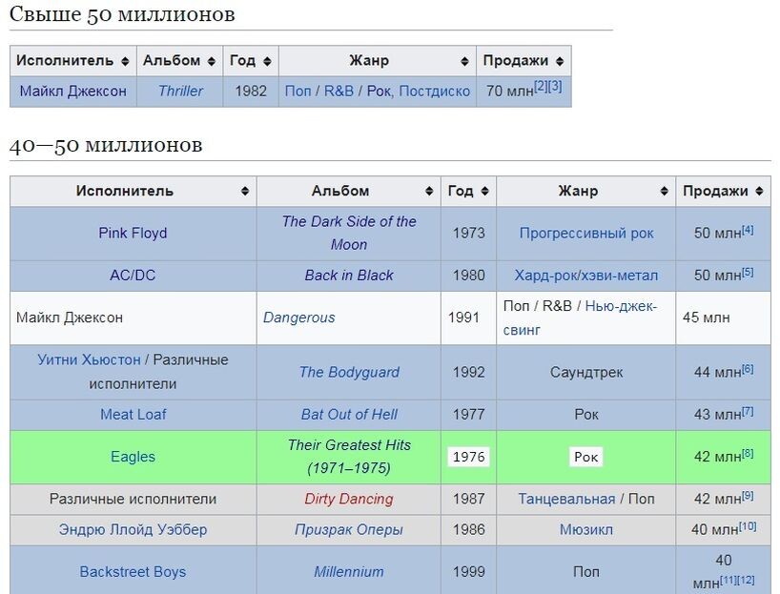This screenshot has width=780, height=594.
Task: Open the Thriller album link
Action: pos(181,92)
